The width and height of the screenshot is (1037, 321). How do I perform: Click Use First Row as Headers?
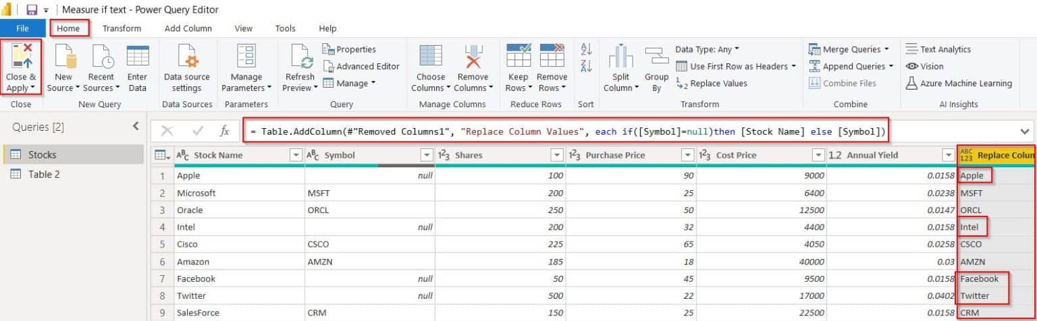pyautogui.click(x=735, y=66)
